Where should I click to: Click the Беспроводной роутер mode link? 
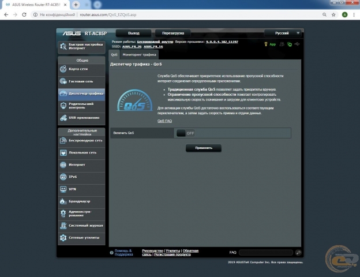(155, 42)
